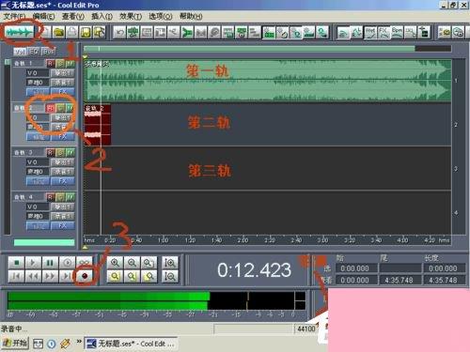Zoom in to the selection's left edge
Image resolution: width=470 pixels, height=352 pixels.
click(132, 276)
